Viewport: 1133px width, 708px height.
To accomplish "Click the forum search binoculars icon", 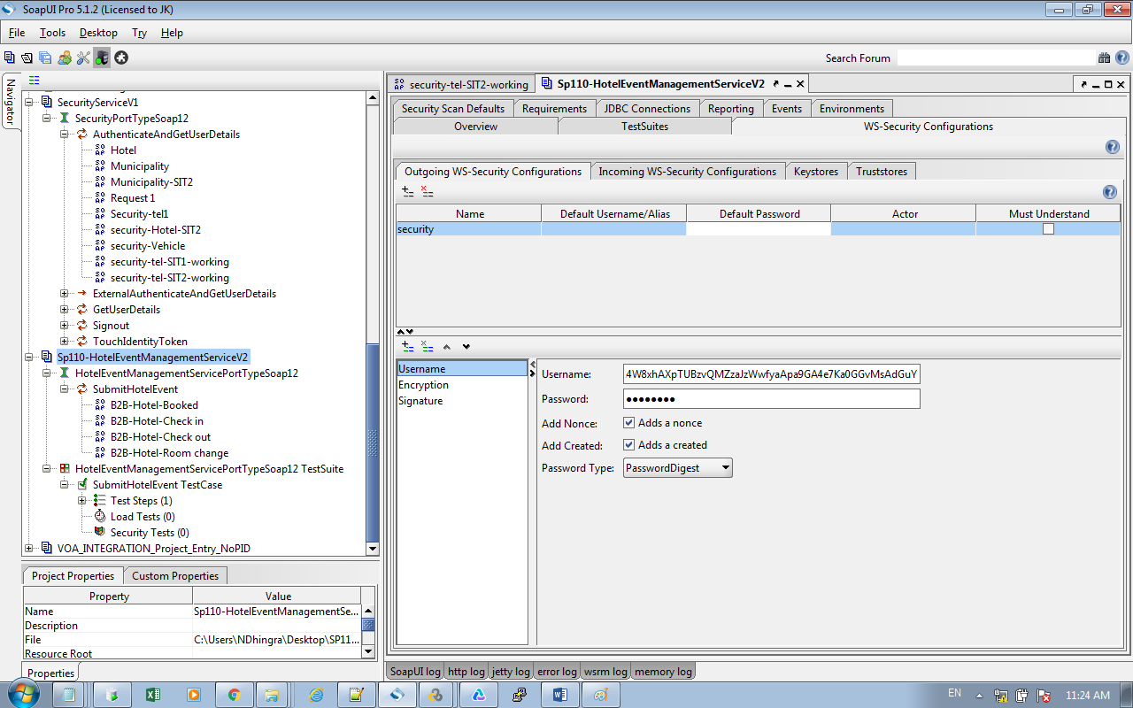I will click(x=1104, y=58).
